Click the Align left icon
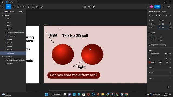Viewport: 173px width, 97px height. (x=149, y=15)
